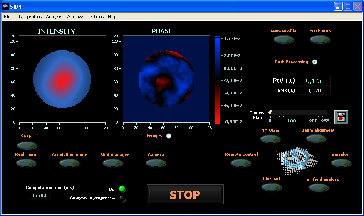Toggle the green On indicator light
The image size is (364, 216).
point(122,189)
